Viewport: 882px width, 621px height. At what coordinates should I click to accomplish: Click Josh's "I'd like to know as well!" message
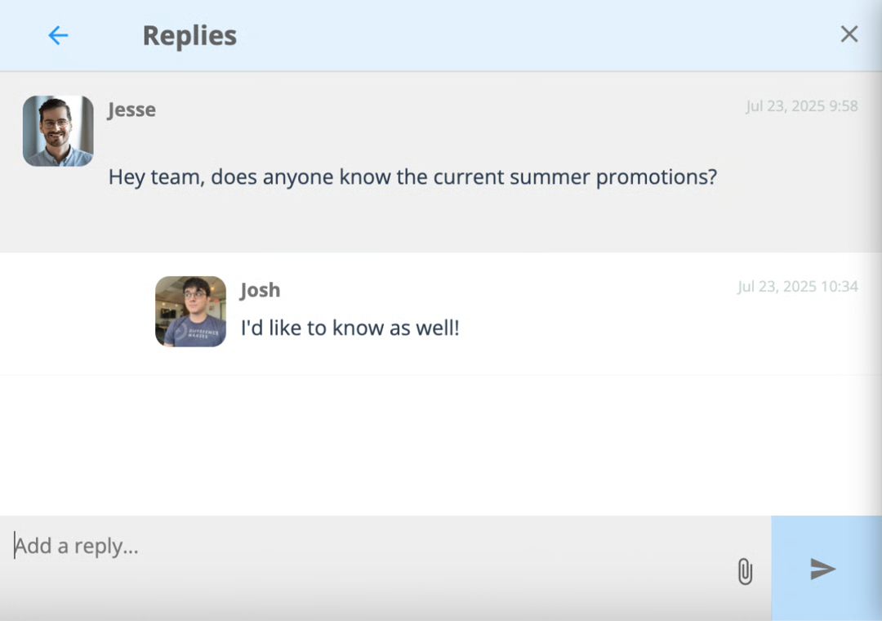[x=350, y=328]
